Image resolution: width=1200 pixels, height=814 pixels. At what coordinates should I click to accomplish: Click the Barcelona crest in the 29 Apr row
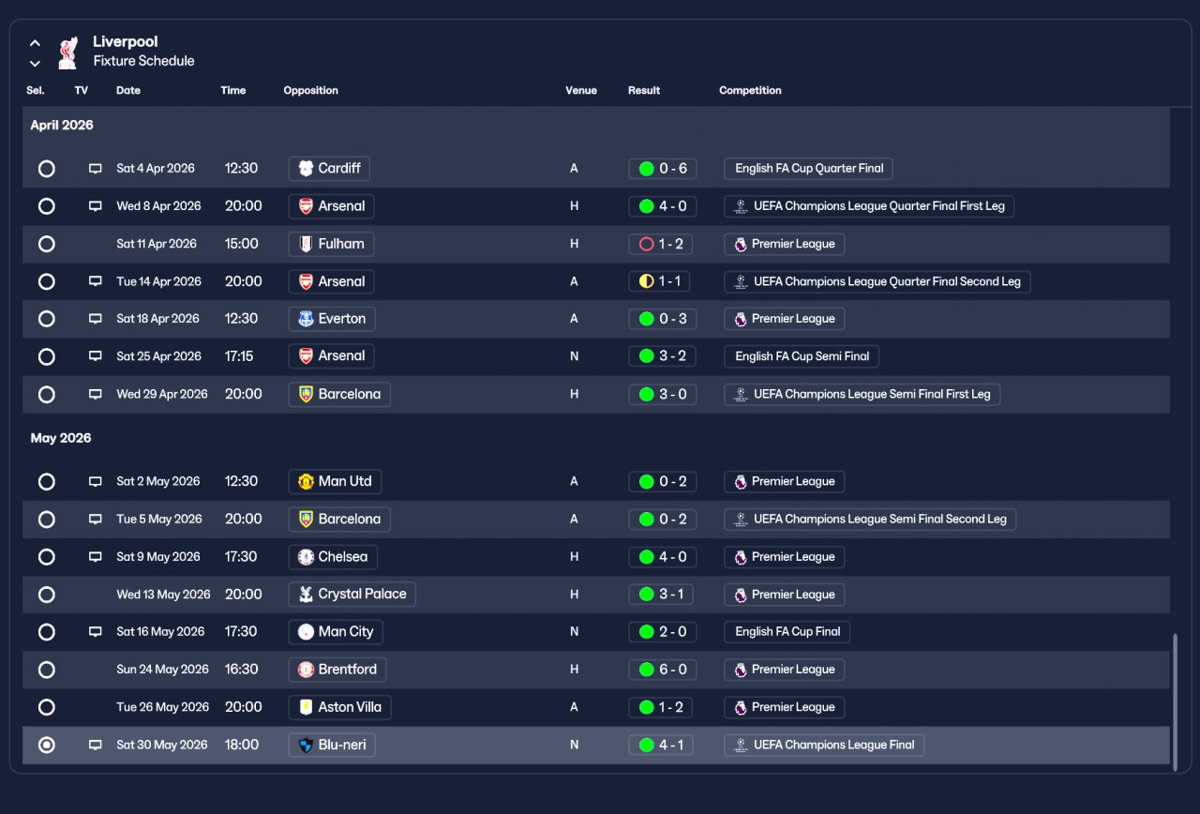coord(306,395)
